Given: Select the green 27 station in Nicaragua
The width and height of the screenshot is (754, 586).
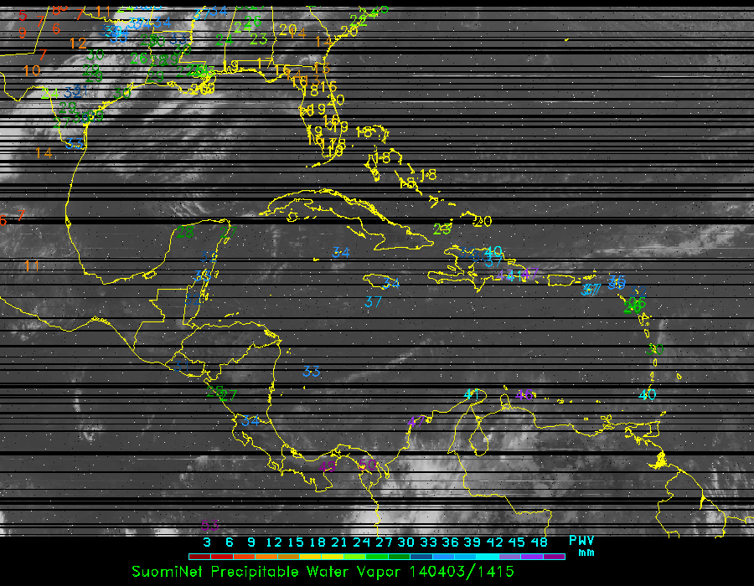Looking at the screenshot, I should pos(228,395).
